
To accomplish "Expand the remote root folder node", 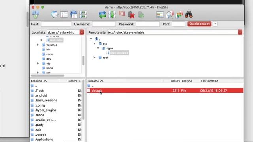I will click(x=94, y=58).
